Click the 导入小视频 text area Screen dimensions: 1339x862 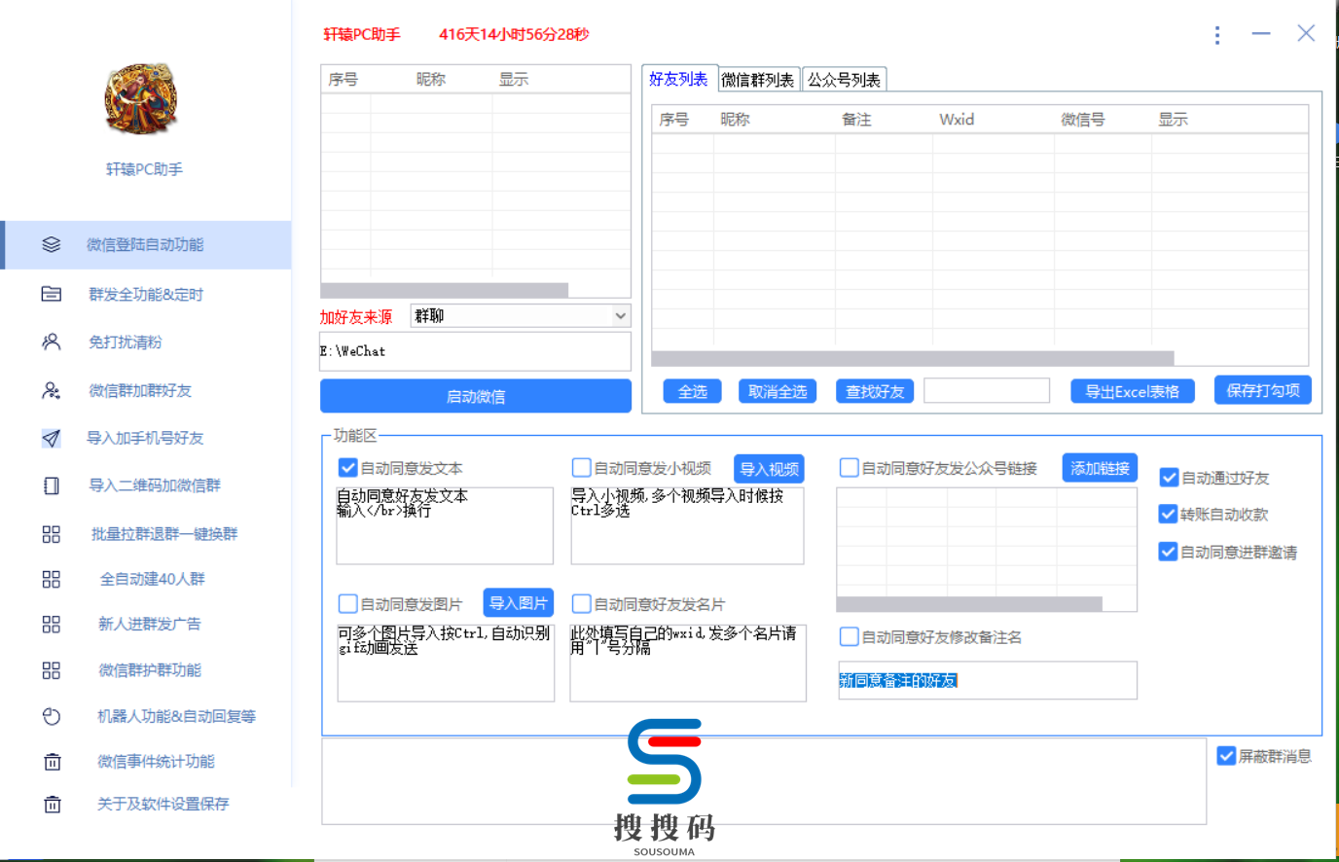(x=687, y=525)
